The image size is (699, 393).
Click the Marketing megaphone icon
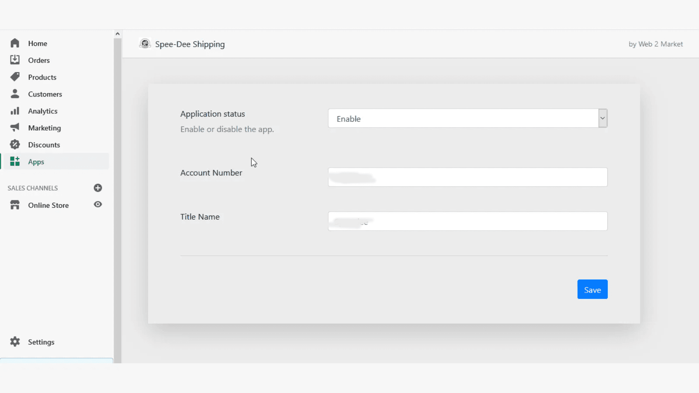click(x=15, y=128)
